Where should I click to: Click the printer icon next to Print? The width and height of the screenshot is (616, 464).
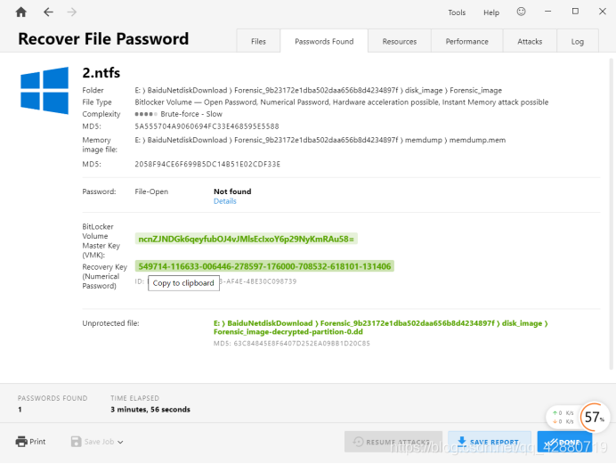[21, 442]
